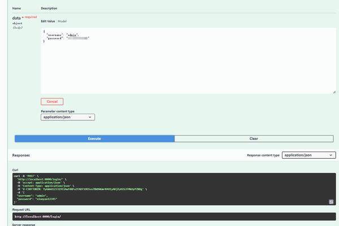The height and width of the screenshot is (226, 339).
Task: Open Parameter content type dropdown
Action: 68,117
